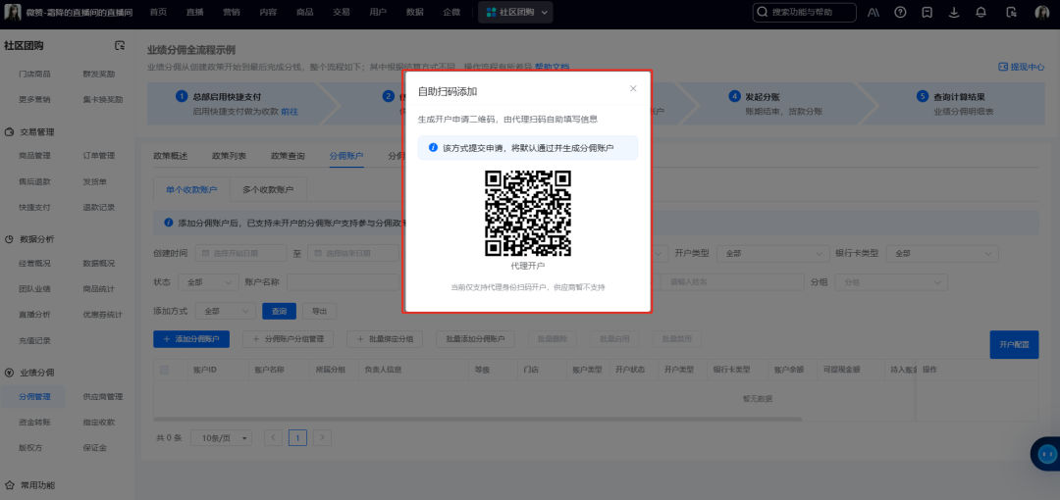Go to next page arrow in pagination

coord(323,437)
